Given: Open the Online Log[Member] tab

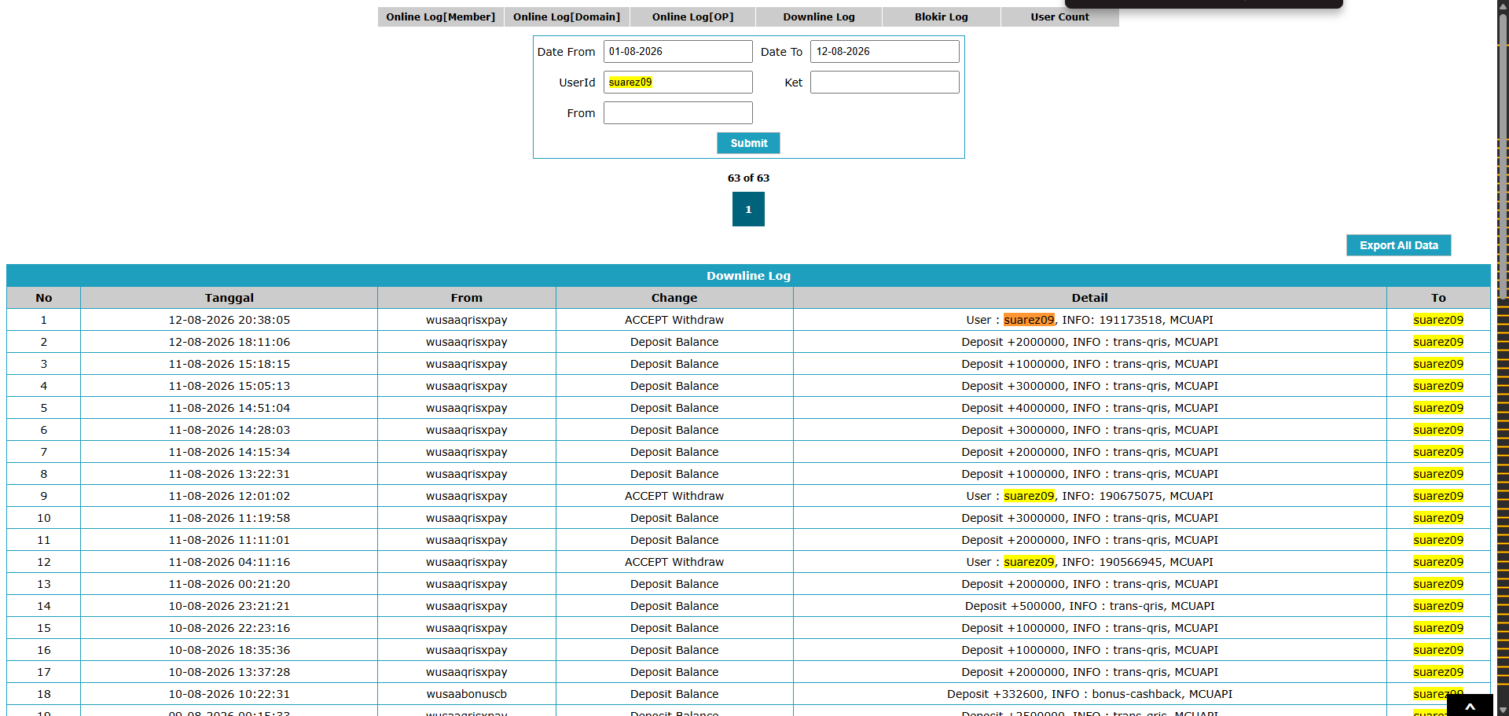Looking at the screenshot, I should tap(440, 17).
